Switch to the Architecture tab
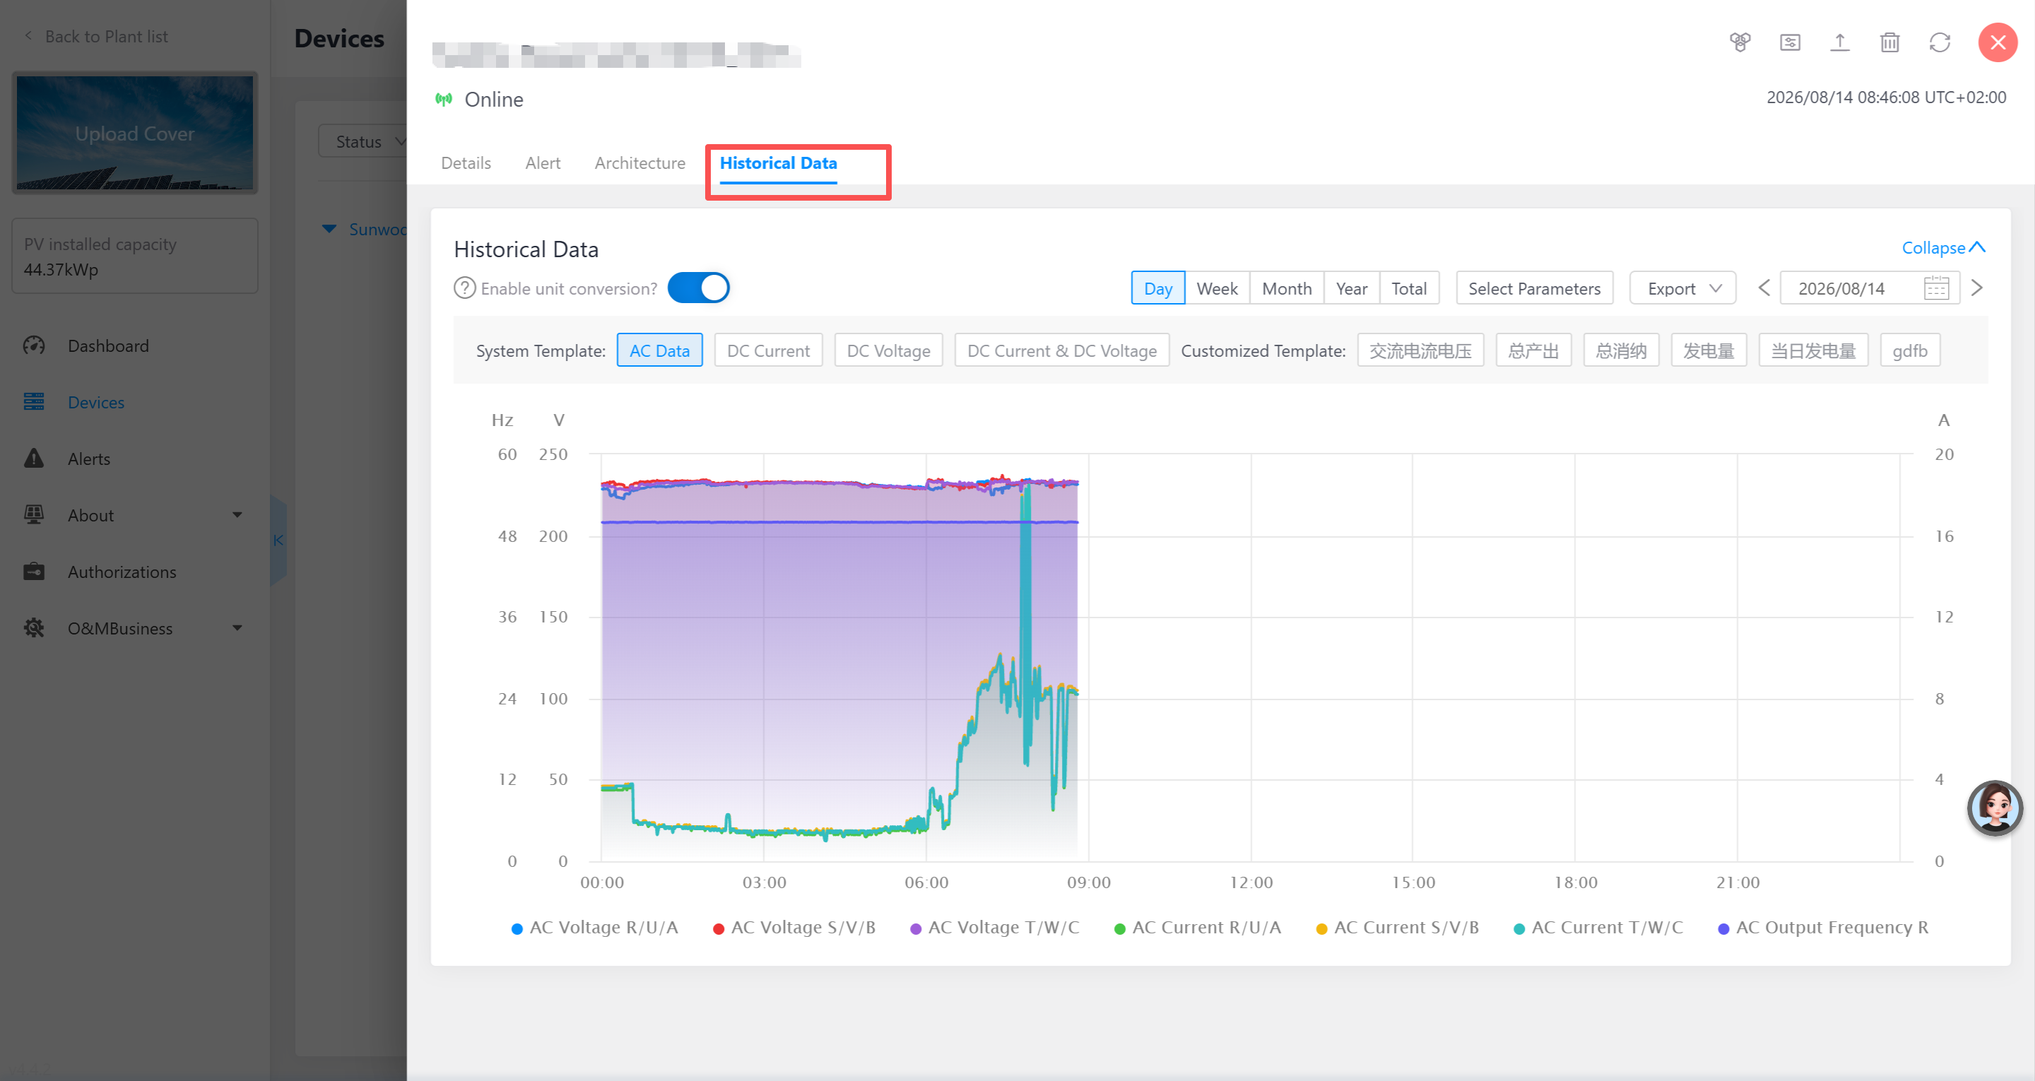 (x=640, y=163)
